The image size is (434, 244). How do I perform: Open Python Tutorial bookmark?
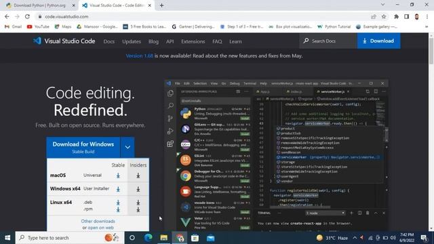point(334,26)
